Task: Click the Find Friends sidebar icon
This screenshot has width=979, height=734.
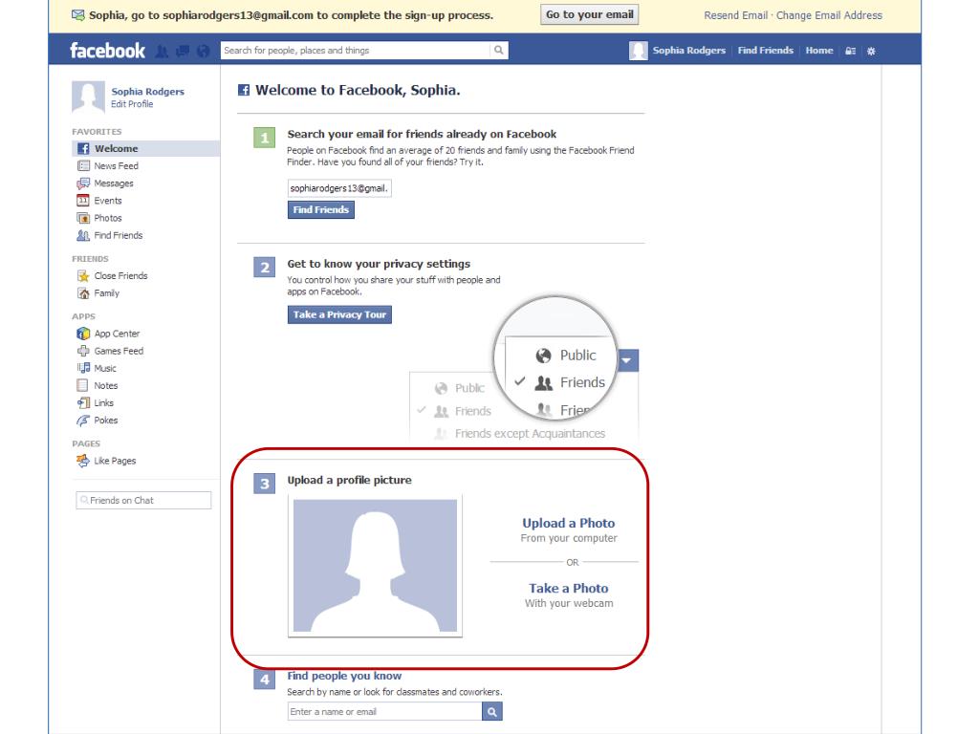Action: pos(83,235)
